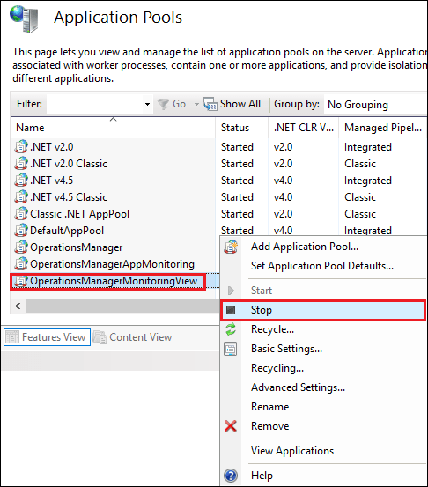Click the Classic .NET AppPool icon
This screenshot has height=487, width=428.
(21, 214)
